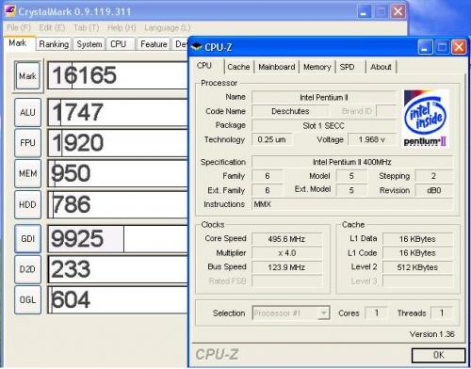The height and width of the screenshot is (369, 471).
Task: Switch to the Ranking tab in CrystalMark
Action: pos(54,44)
